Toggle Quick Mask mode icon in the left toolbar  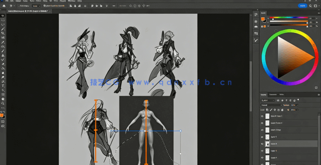[3, 122]
